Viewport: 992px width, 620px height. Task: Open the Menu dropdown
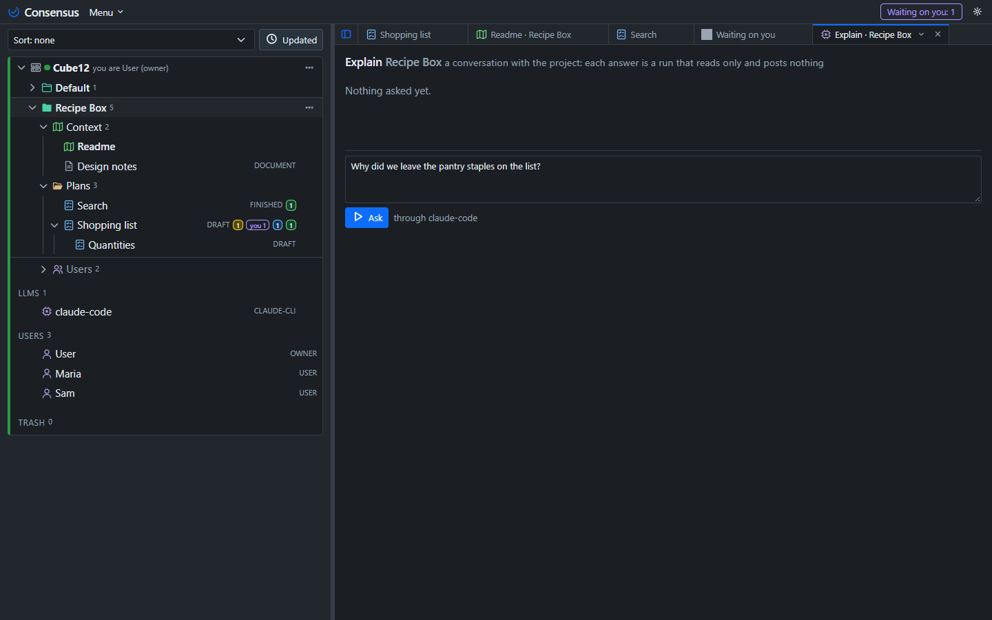coord(106,12)
